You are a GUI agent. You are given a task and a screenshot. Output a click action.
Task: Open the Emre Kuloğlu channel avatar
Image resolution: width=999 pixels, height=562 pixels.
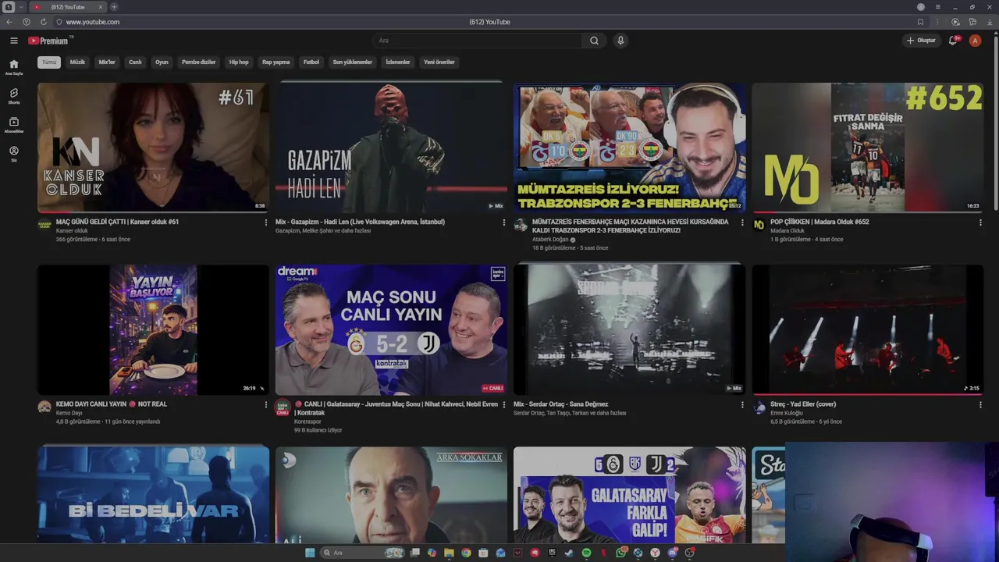coord(759,407)
